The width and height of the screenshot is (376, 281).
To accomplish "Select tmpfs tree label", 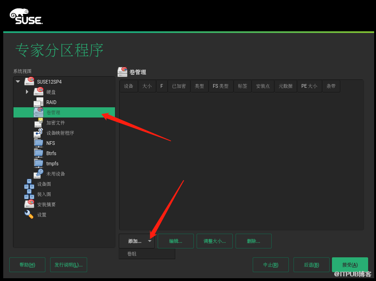I will (52, 163).
